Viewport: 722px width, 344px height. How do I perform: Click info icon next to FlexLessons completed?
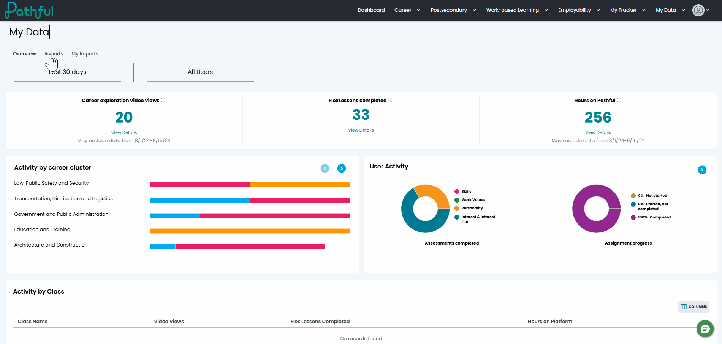390,100
